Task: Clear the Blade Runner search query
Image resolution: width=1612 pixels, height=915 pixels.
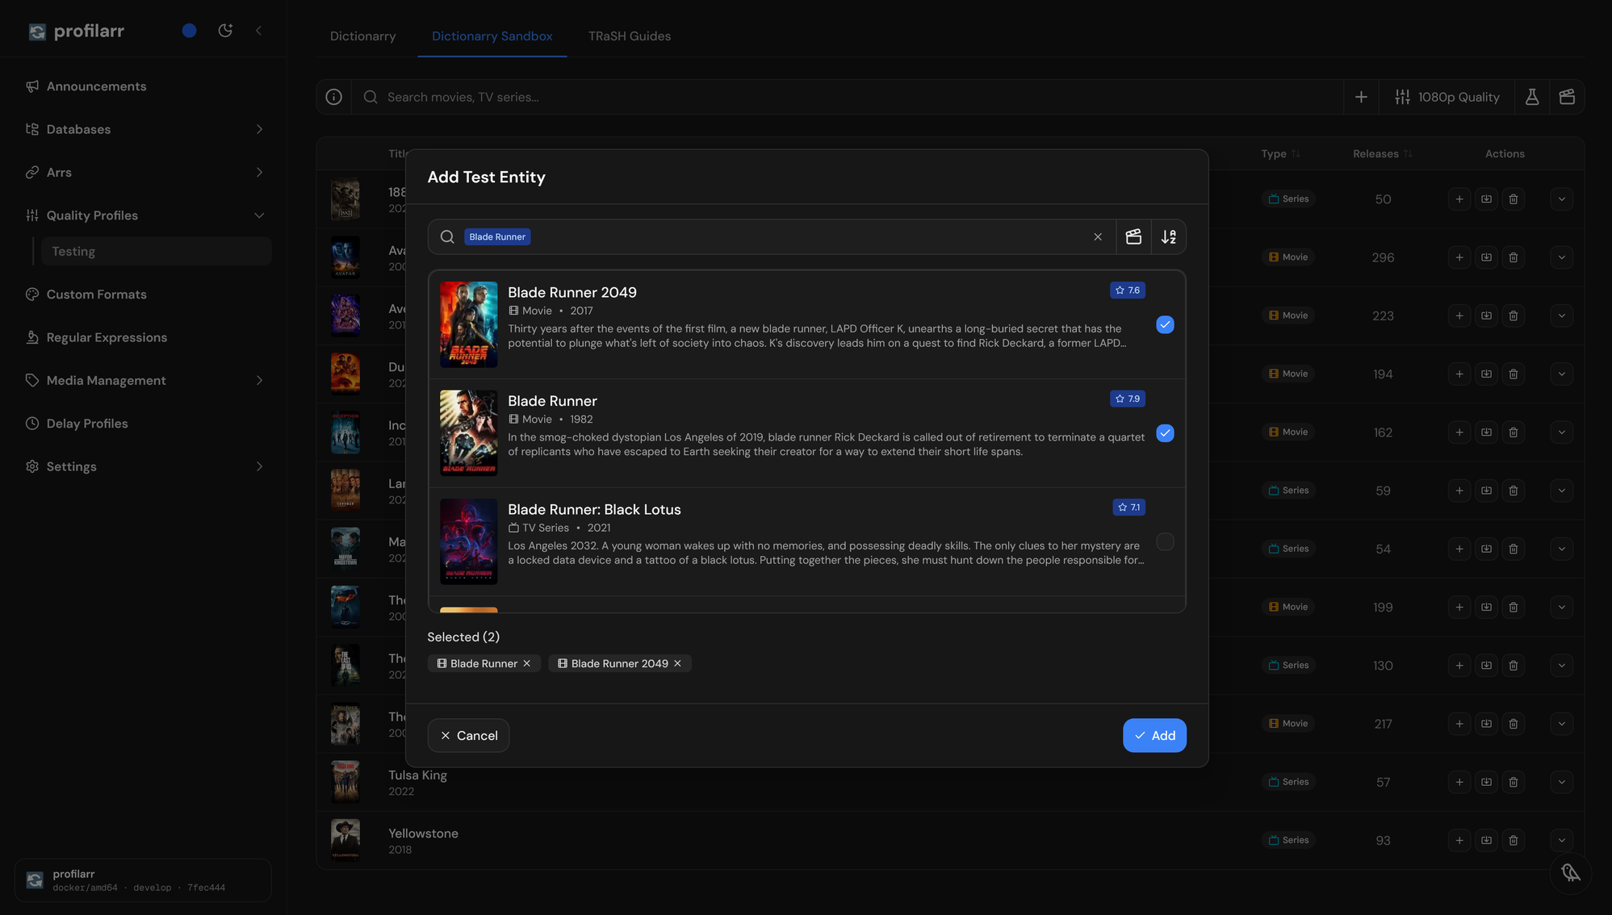Action: tap(1098, 236)
